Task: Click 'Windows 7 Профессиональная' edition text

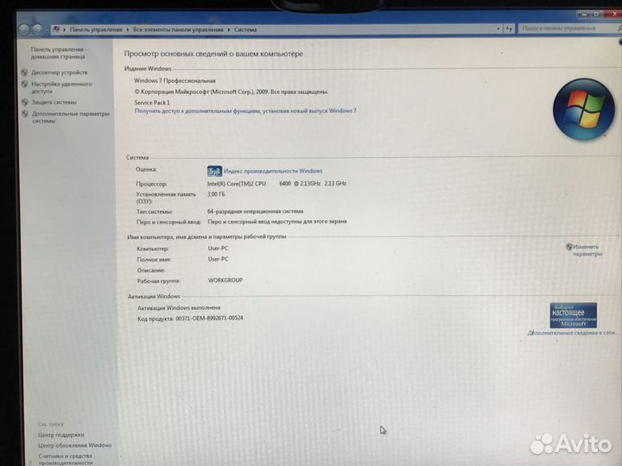Action: tap(175, 81)
